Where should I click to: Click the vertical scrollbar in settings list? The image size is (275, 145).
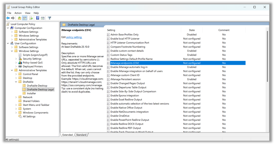point(267,56)
